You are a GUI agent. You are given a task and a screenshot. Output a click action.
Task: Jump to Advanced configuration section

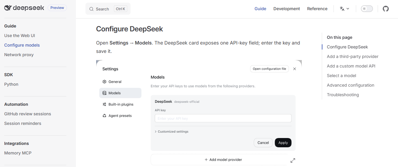pos(350,85)
